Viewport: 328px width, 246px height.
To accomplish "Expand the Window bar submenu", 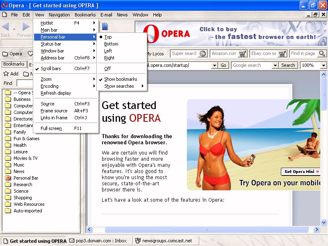I will 66,51.
